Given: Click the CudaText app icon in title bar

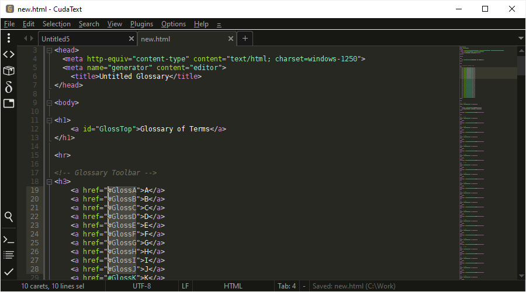Looking at the screenshot, I should [10, 9].
